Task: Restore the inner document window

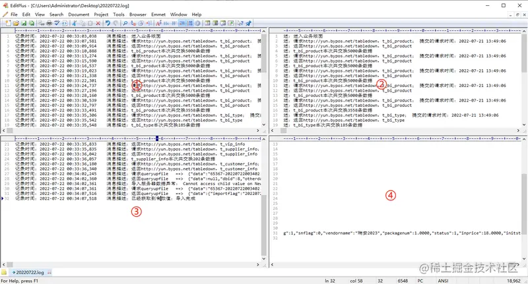Action: pyautogui.click(x=517, y=14)
